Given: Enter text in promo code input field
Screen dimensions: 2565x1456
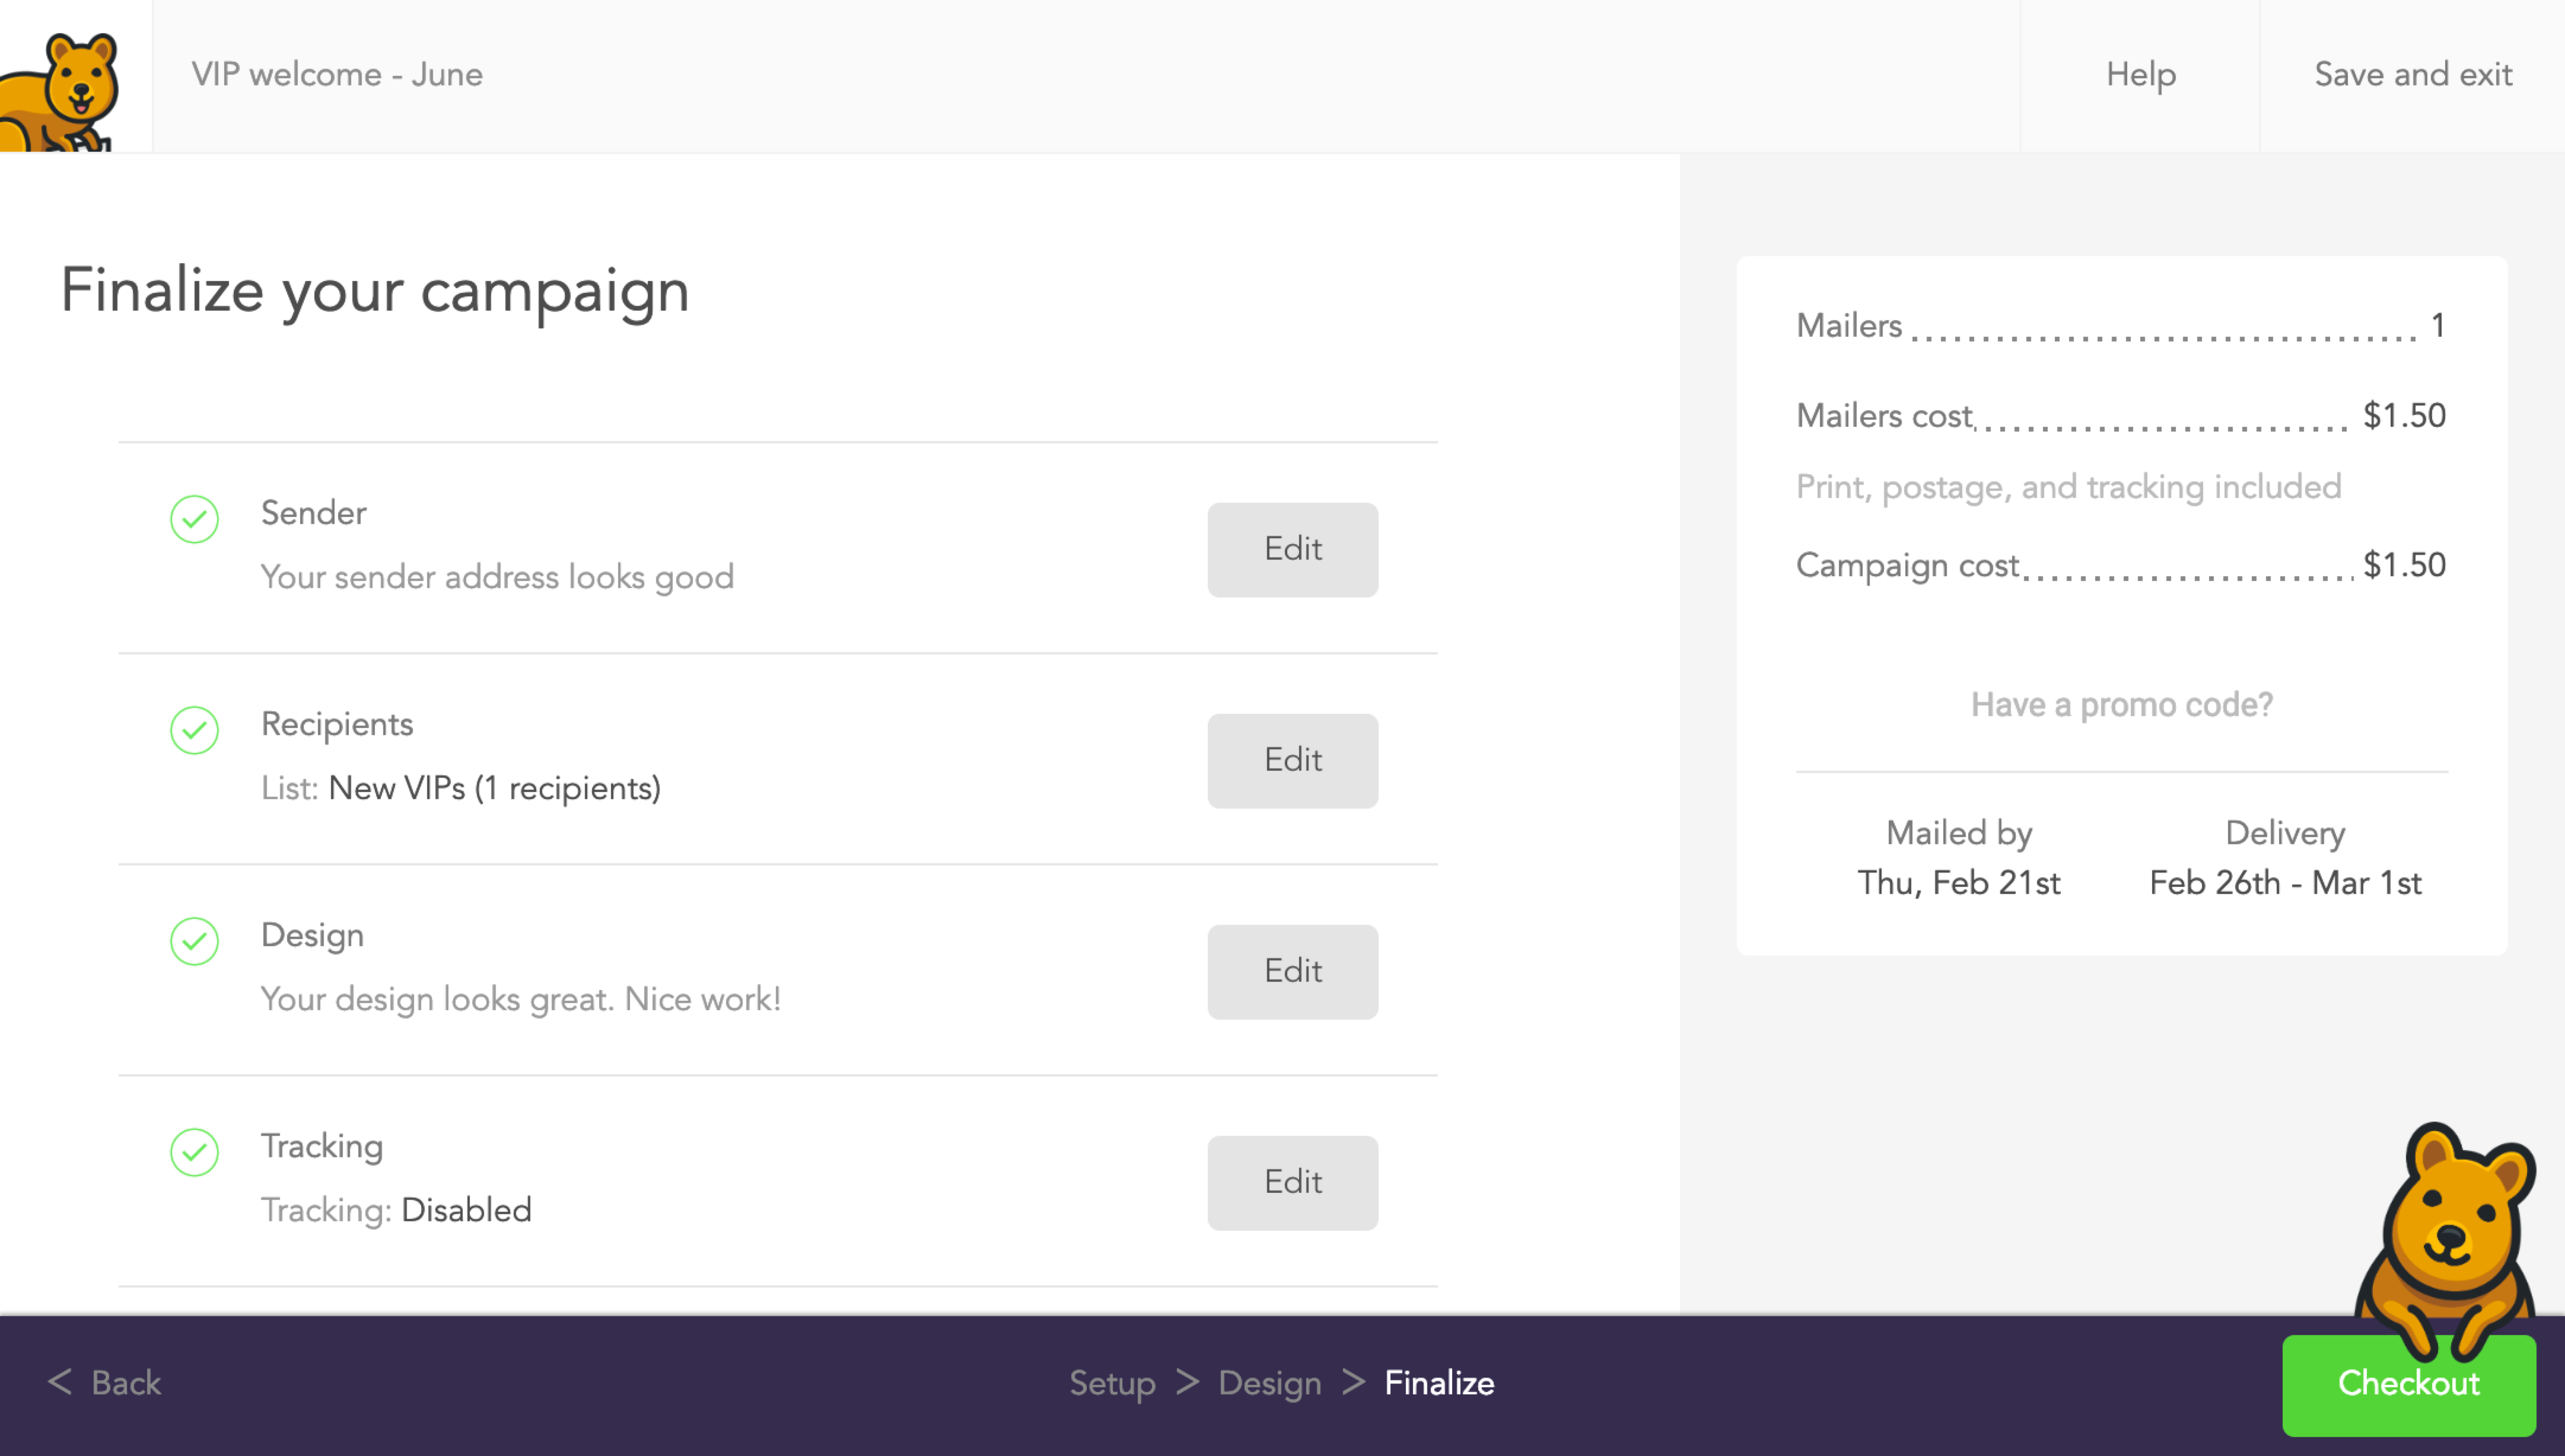Looking at the screenshot, I should point(2121,703).
